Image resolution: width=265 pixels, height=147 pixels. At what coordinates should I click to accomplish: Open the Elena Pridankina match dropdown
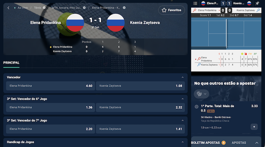(x=124, y=8)
